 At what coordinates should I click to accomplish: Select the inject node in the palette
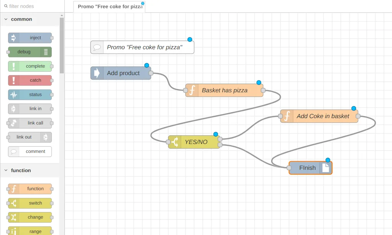click(30, 37)
